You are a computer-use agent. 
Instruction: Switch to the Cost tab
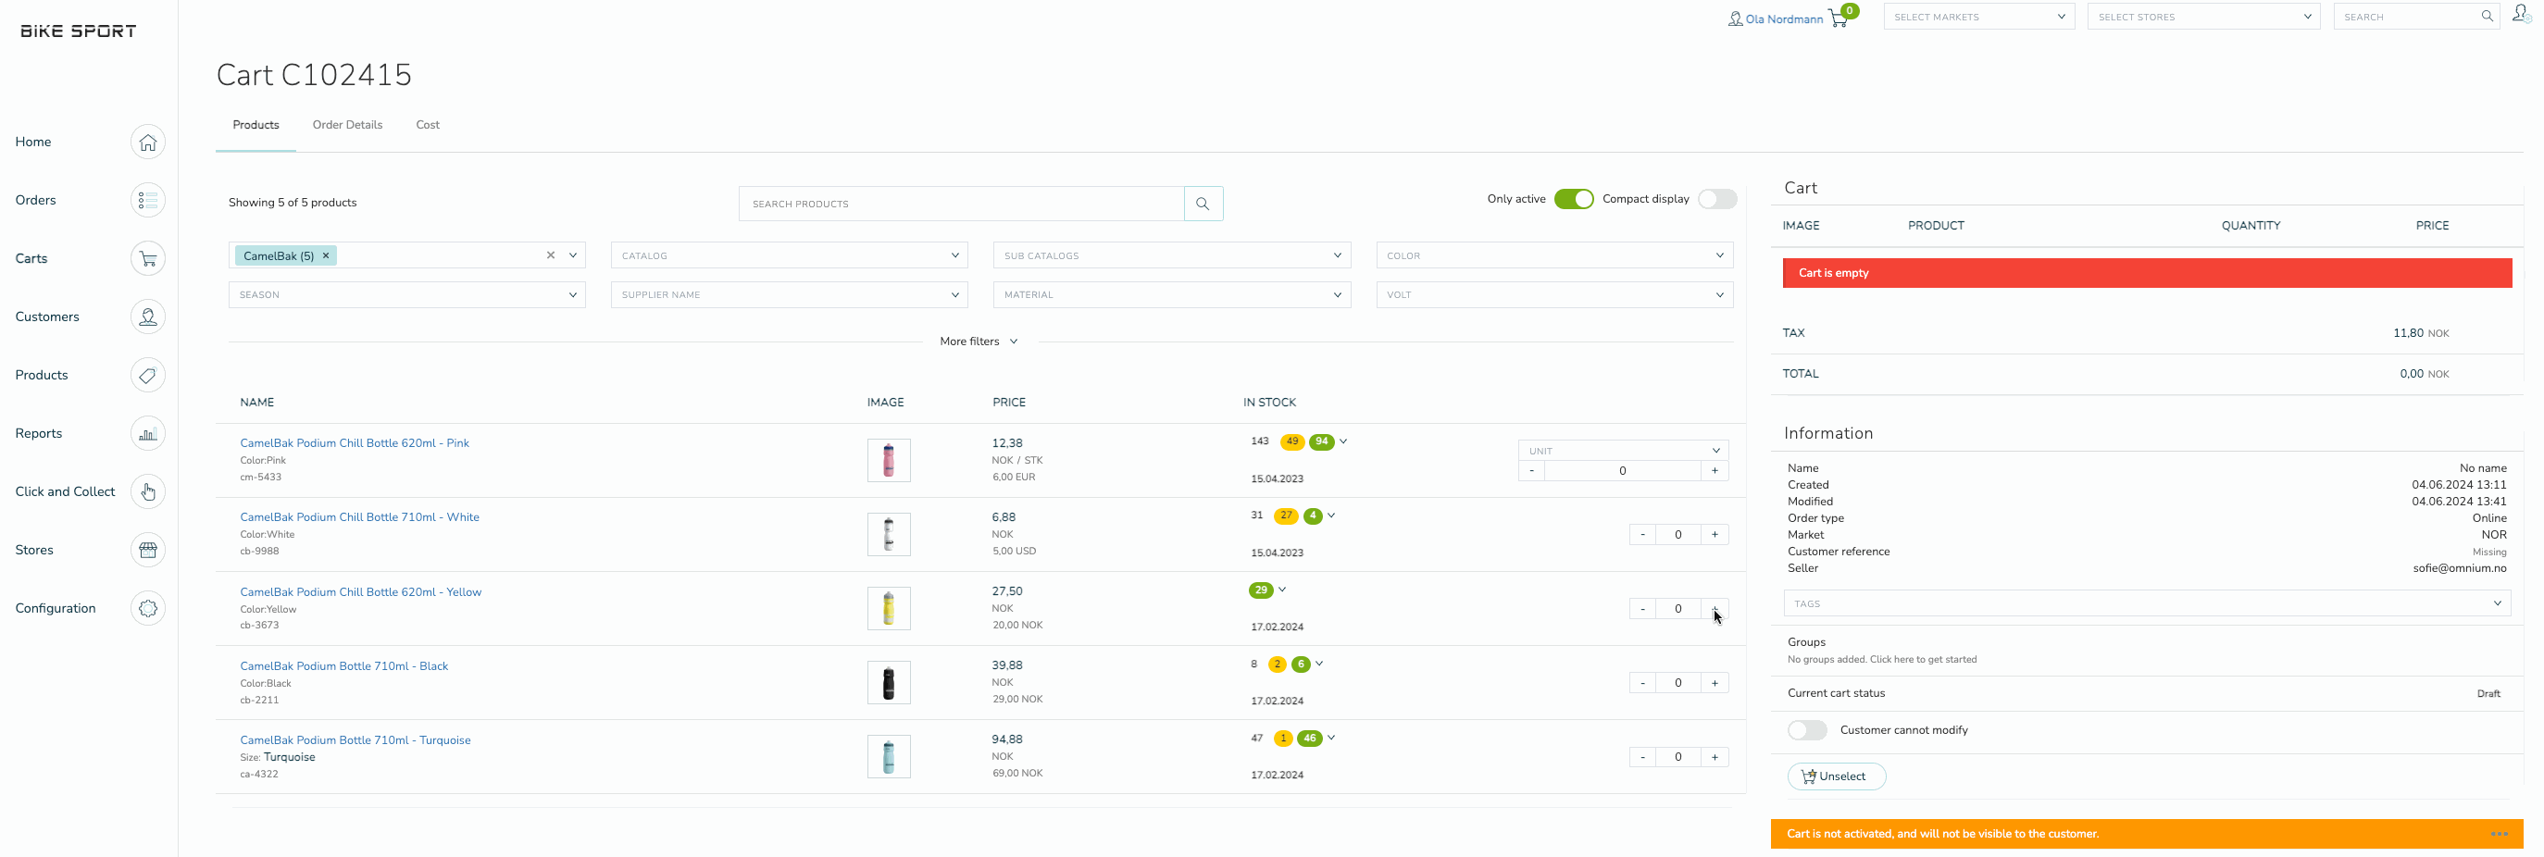428,125
